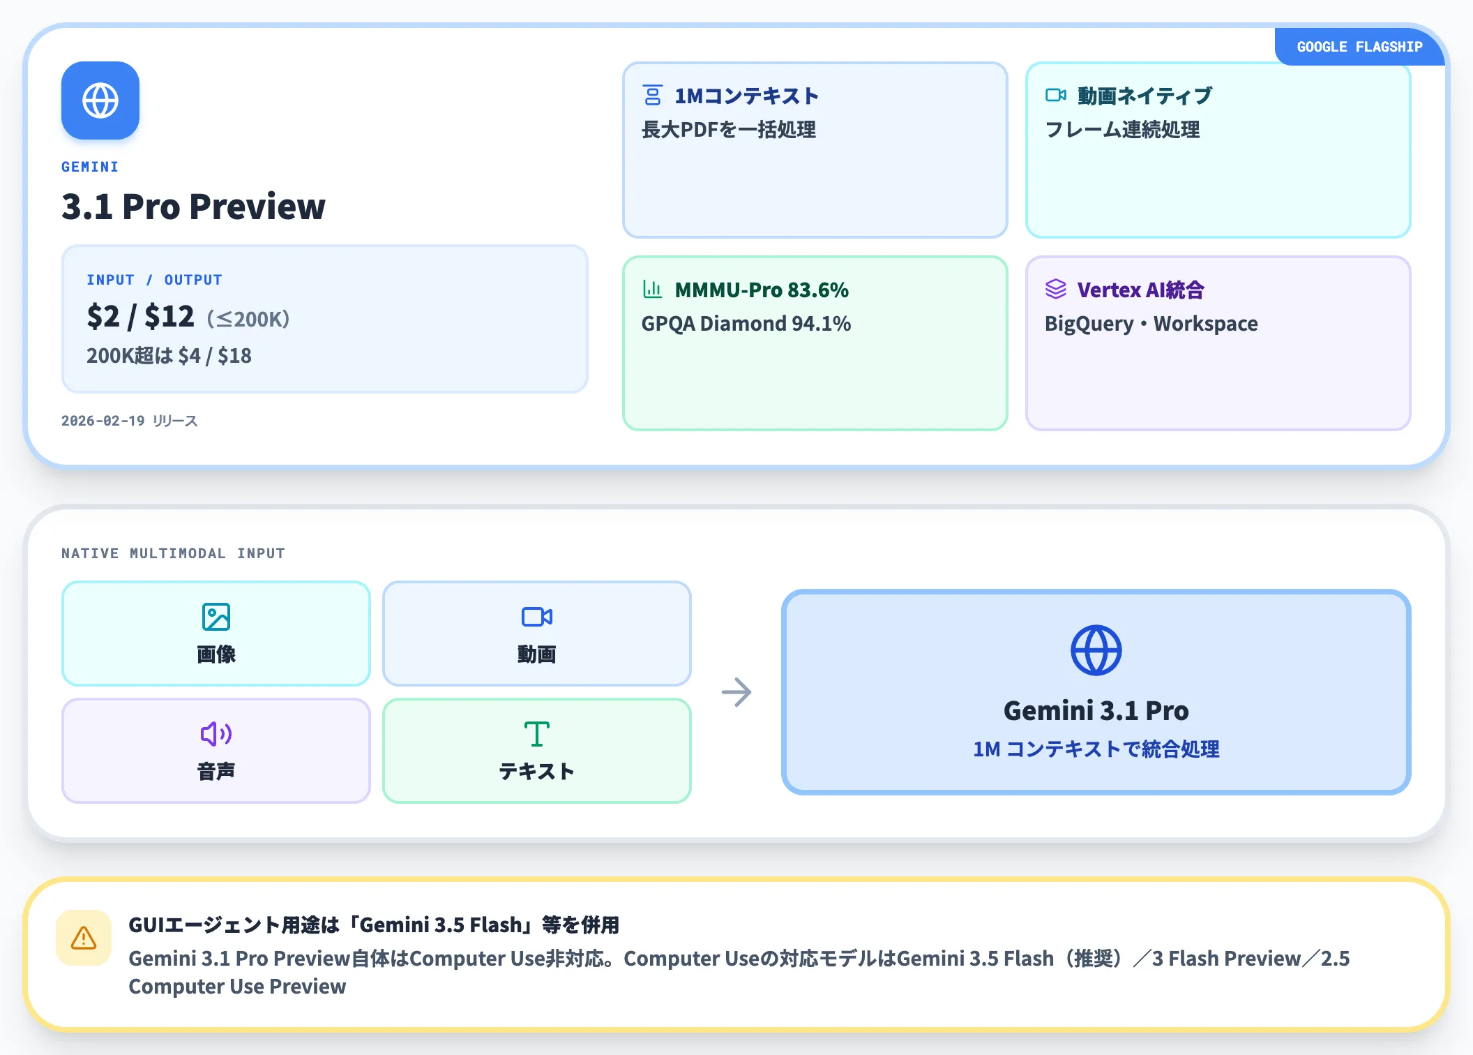This screenshot has height=1055, width=1473.
Task: Click the (≤200K) price qualifier
Action: (248, 320)
